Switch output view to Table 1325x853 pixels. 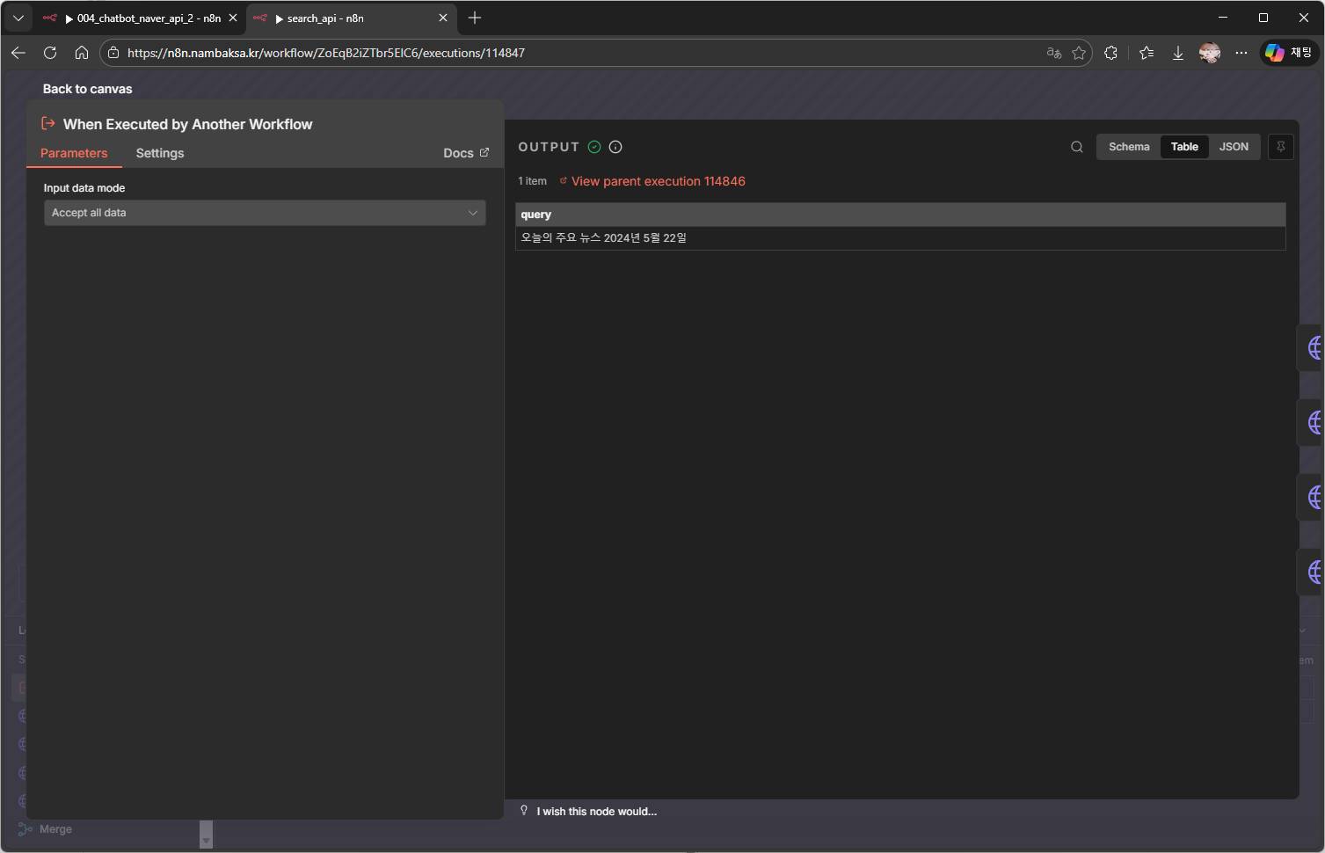1183,147
